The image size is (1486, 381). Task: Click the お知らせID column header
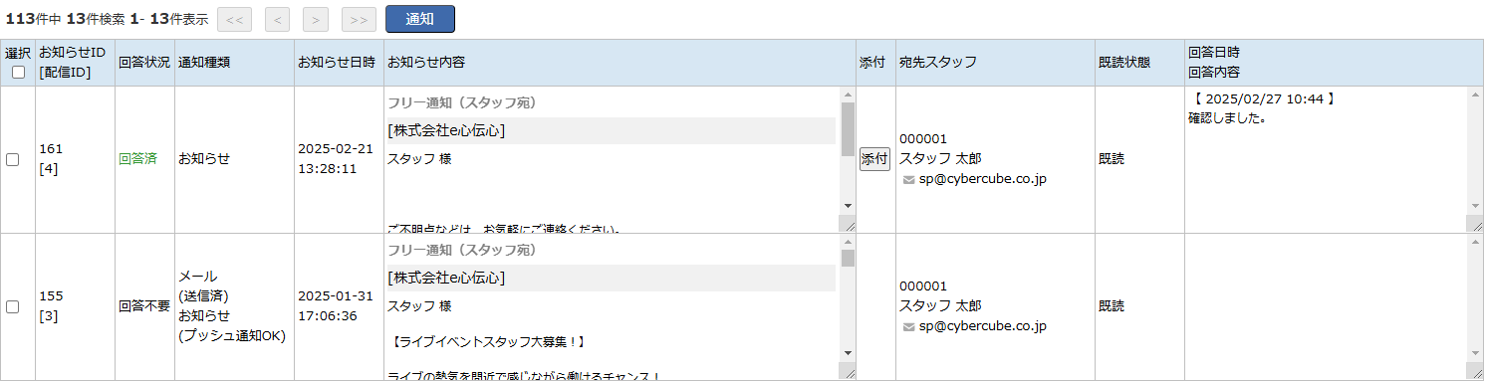(x=72, y=52)
